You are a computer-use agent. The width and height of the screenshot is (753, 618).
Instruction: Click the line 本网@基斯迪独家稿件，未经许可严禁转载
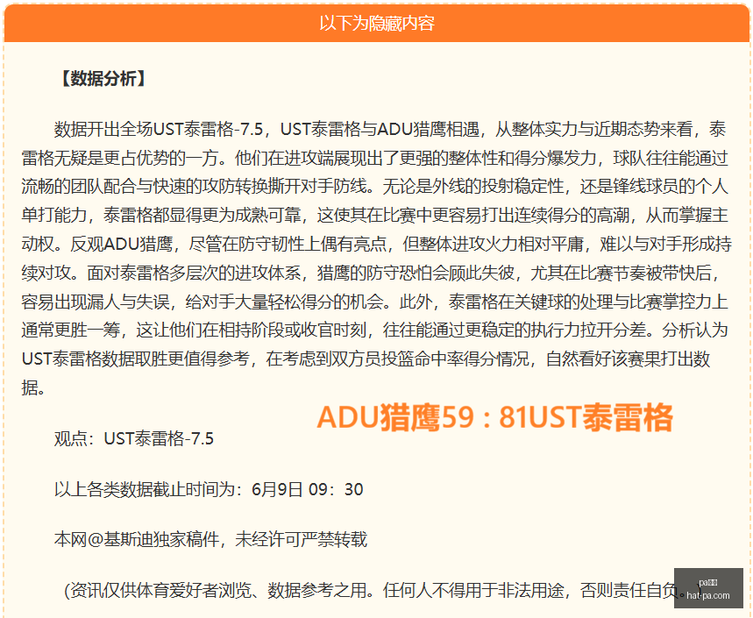pos(210,539)
